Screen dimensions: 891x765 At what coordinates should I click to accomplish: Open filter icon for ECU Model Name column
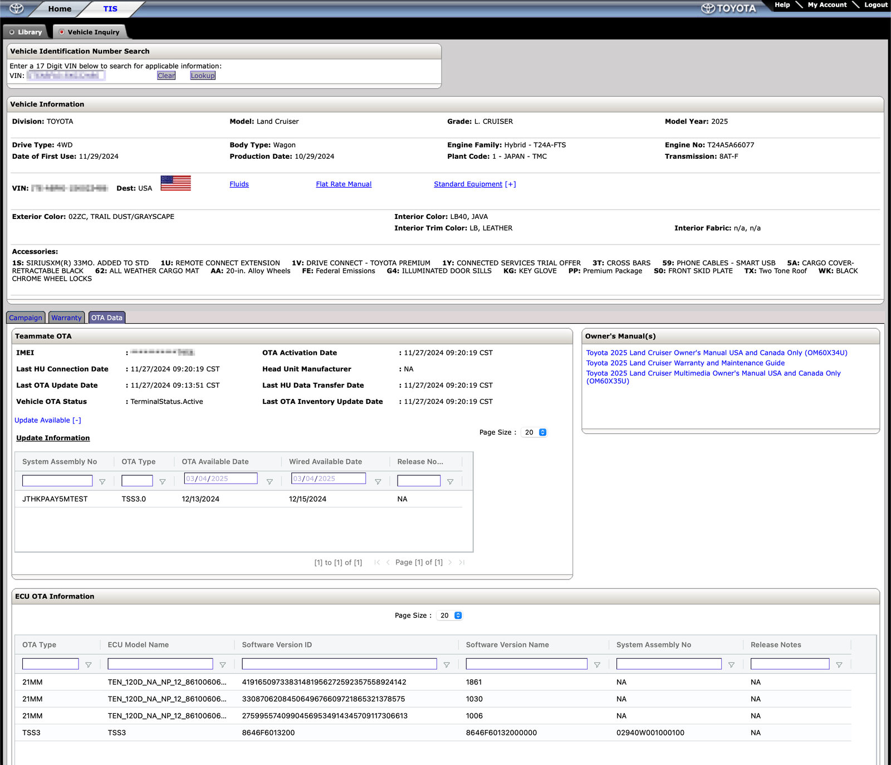(222, 665)
